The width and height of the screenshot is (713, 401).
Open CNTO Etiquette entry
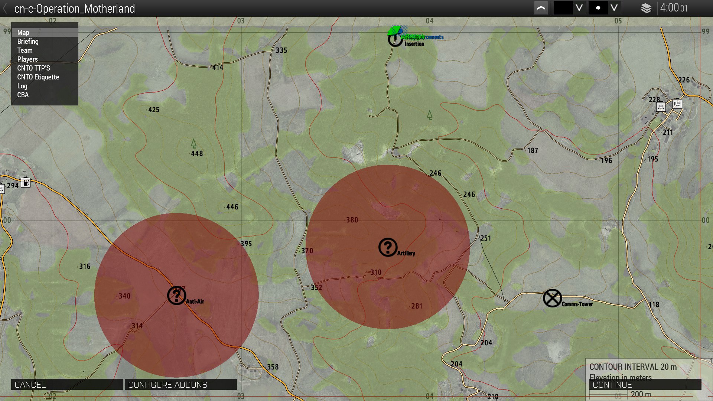pos(38,77)
